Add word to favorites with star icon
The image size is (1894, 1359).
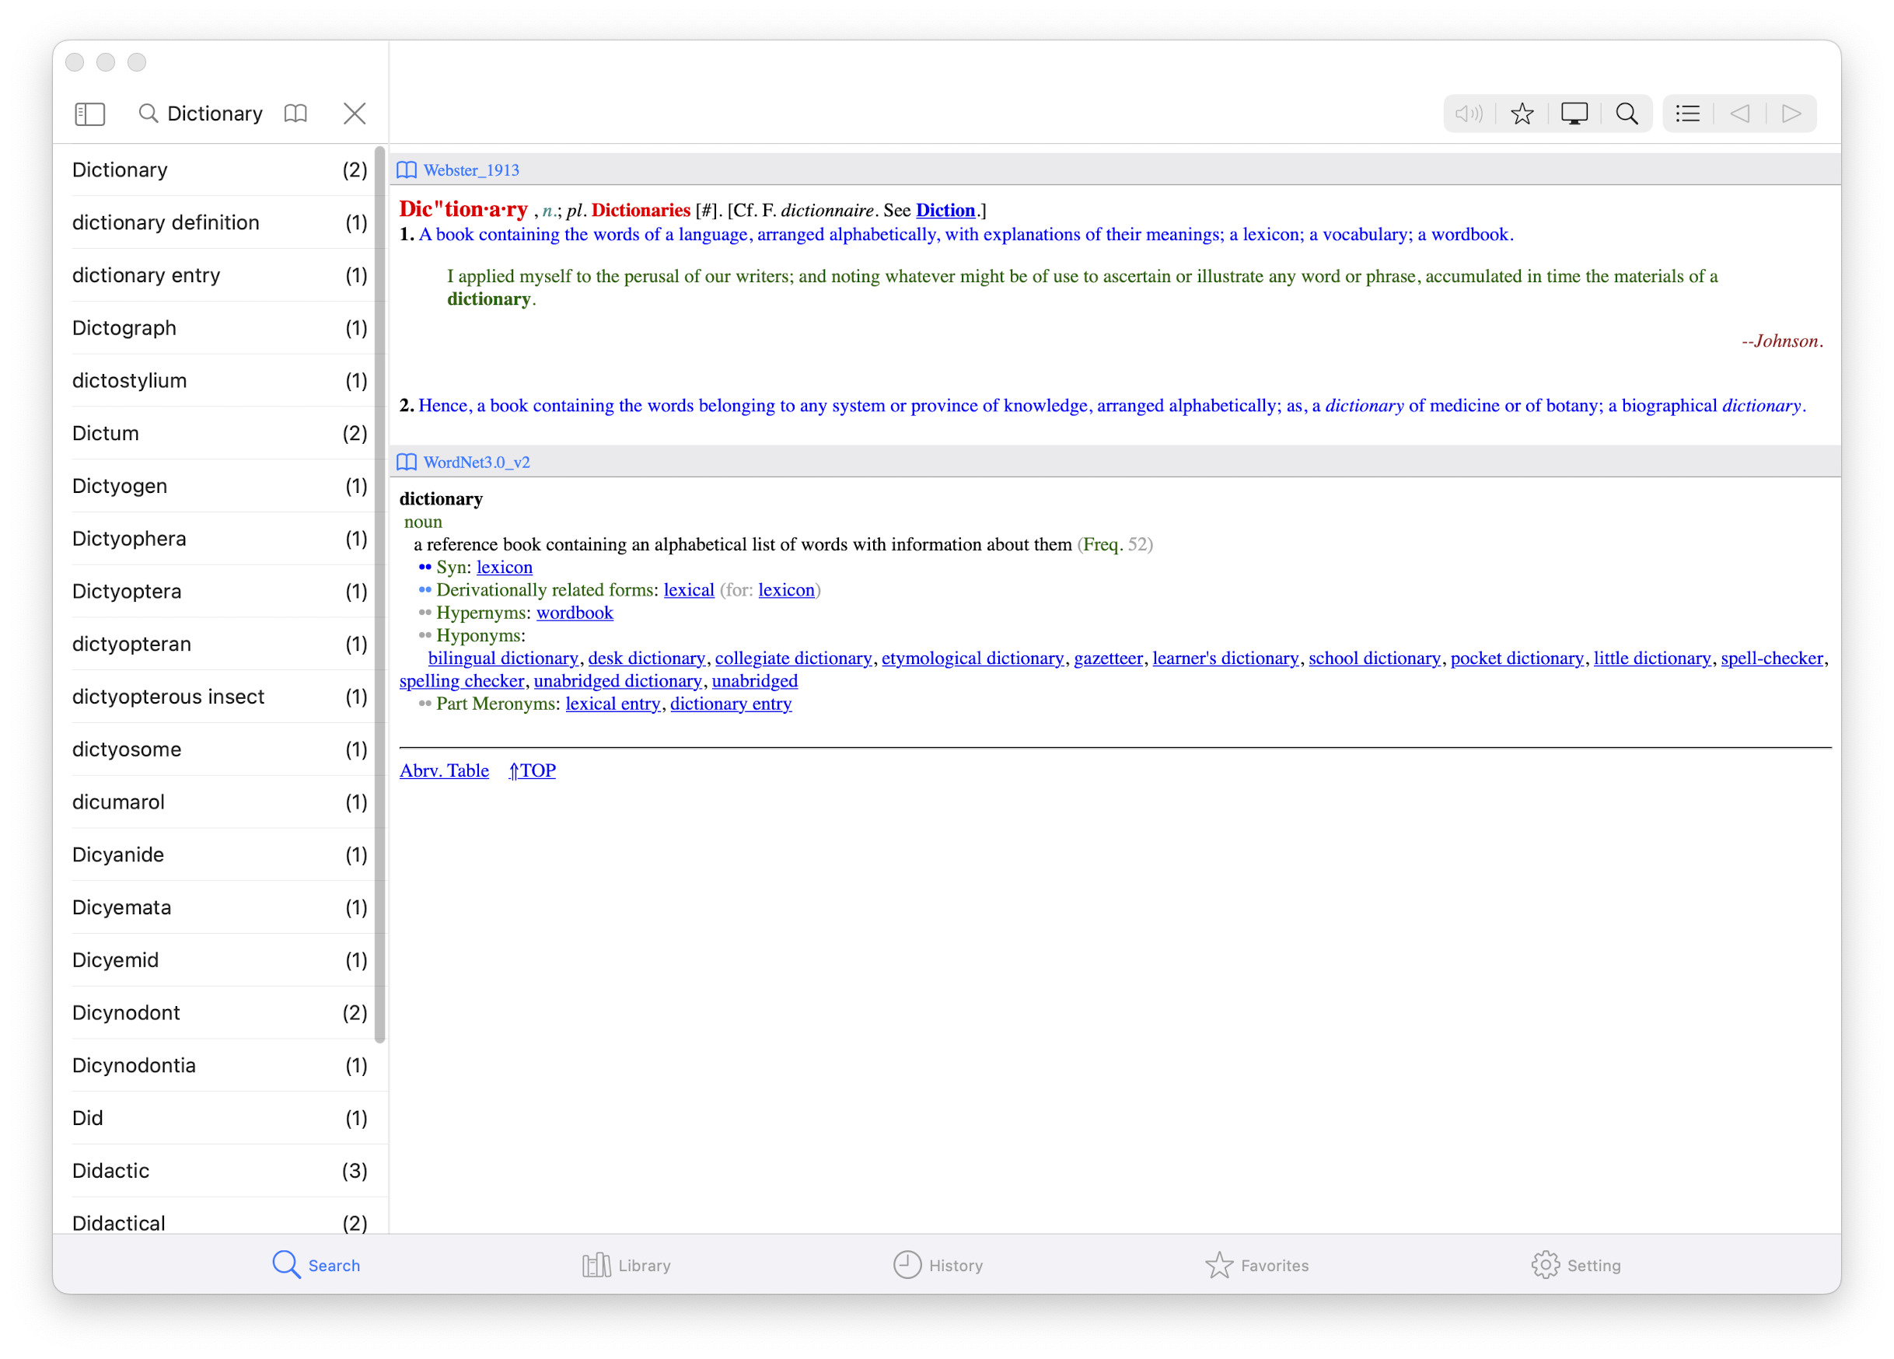pos(1522,114)
